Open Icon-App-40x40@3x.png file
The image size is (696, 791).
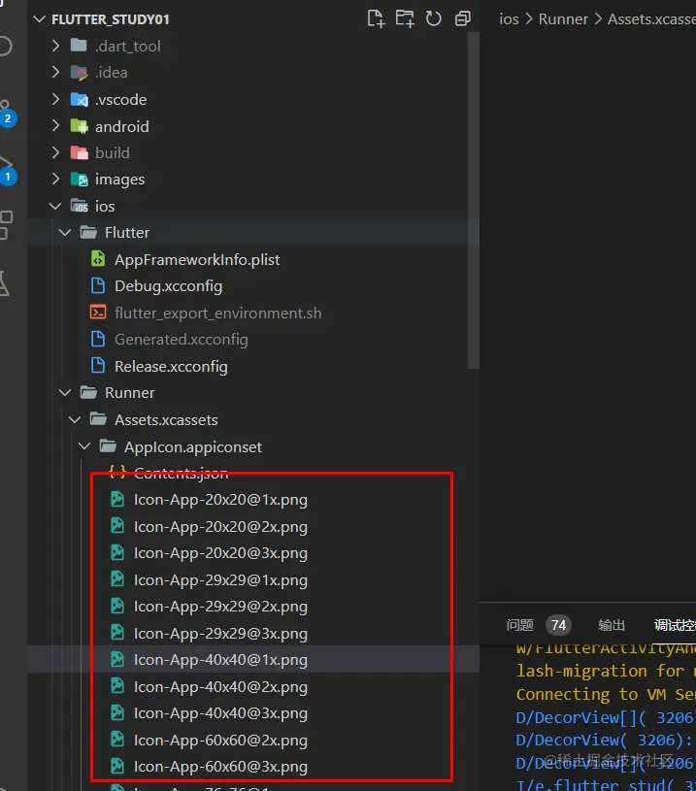(220, 713)
